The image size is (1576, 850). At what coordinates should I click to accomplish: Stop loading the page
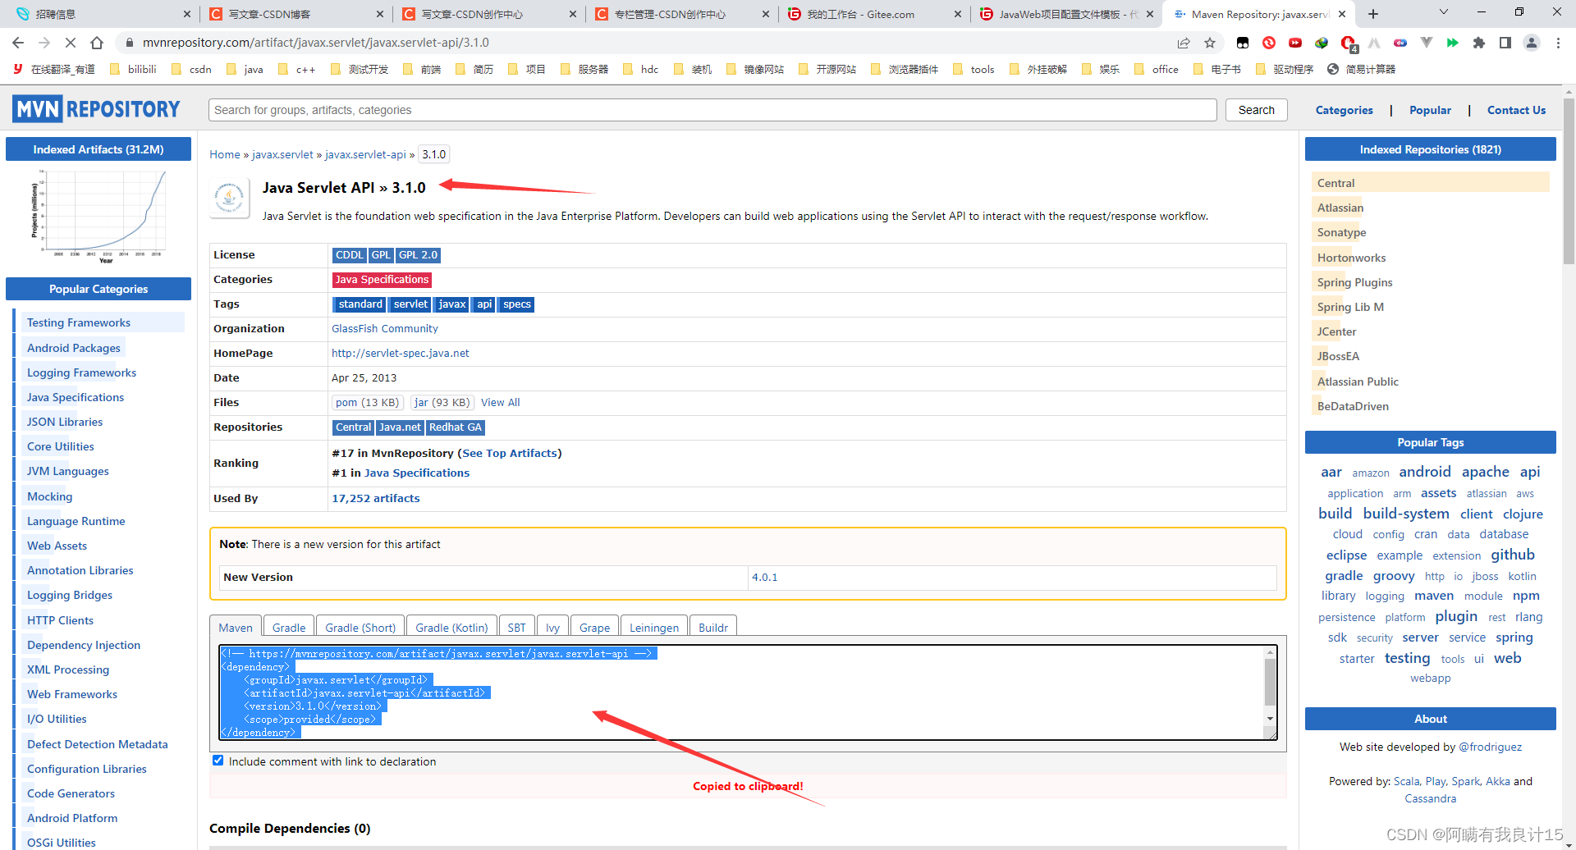(x=71, y=43)
